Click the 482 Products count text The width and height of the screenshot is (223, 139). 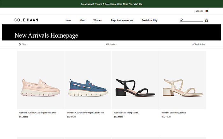pos(111,44)
